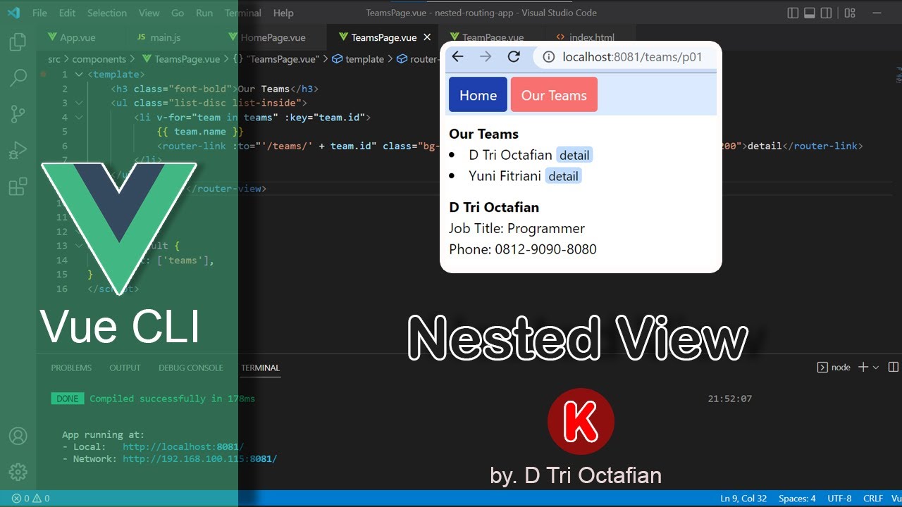
Task: Open detail link for Yuni Fitriani
Action: pos(563,176)
